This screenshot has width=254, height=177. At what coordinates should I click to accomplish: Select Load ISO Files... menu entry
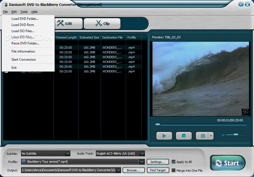28,31
